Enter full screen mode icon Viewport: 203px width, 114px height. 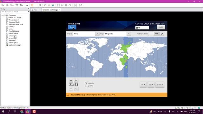[x=66, y=5]
